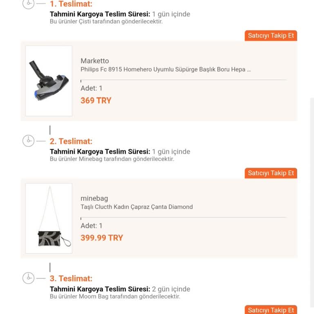Open the Marketto seller name link
The image size is (314, 314).
click(95, 61)
